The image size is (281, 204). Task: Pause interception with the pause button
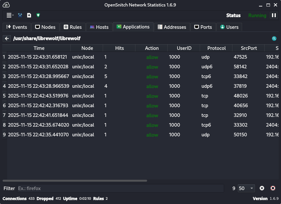pyautogui.click(x=274, y=15)
